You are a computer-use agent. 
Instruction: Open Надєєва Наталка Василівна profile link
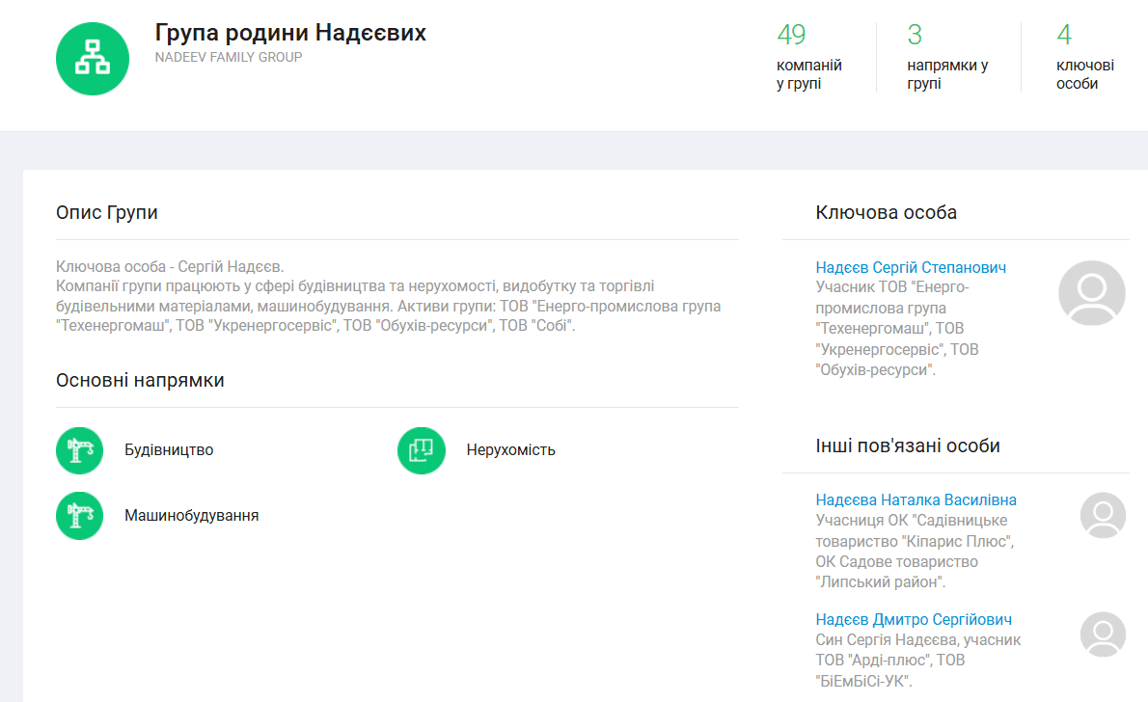916,499
